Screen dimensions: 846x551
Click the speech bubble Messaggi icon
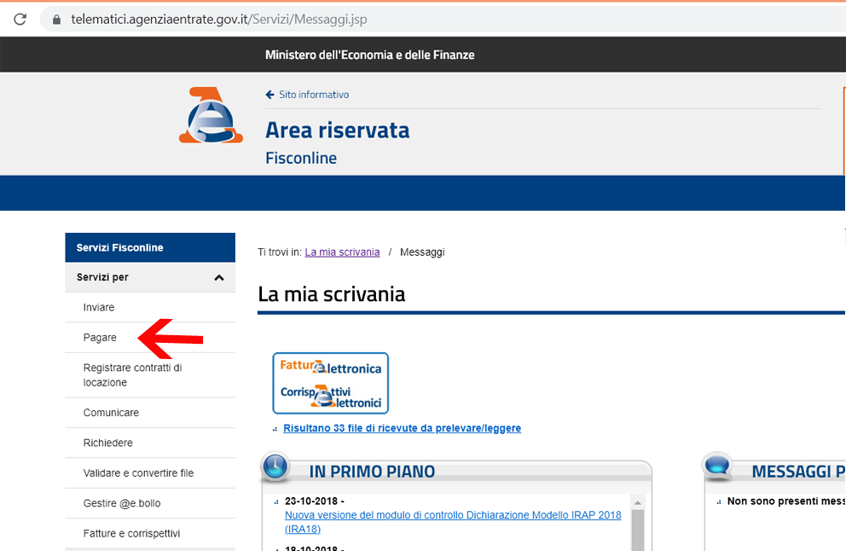[717, 465]
